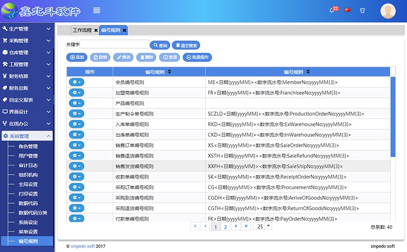This screenshot has height=252, width=407.
Task: Open gear dropdown for 产品编号规则 row
Action: (x=76, y=103)
